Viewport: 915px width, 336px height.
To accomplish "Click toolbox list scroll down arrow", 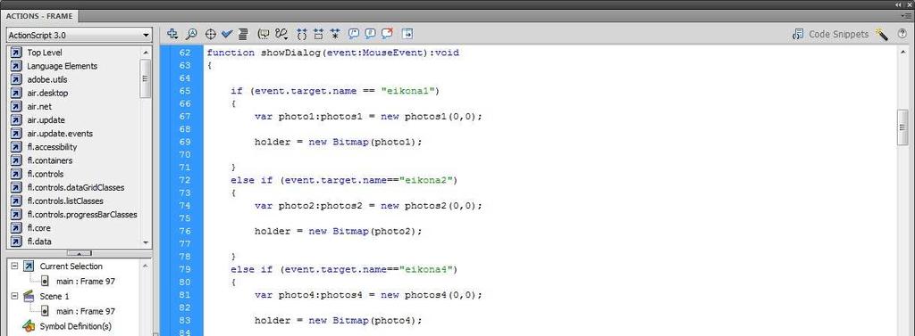I will coord(146,242).
